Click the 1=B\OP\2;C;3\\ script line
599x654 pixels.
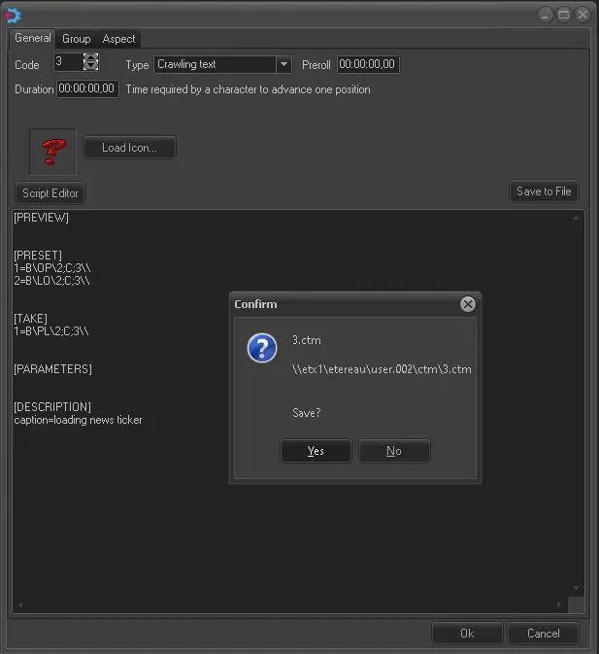point(52,268)
